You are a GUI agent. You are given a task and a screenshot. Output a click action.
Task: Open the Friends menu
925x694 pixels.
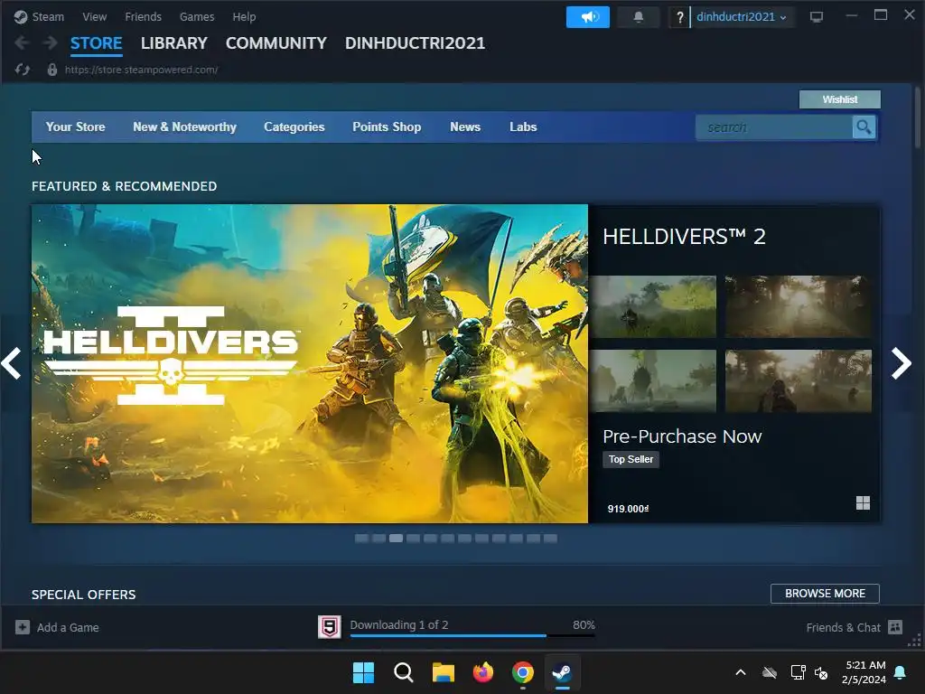[144, 16]
